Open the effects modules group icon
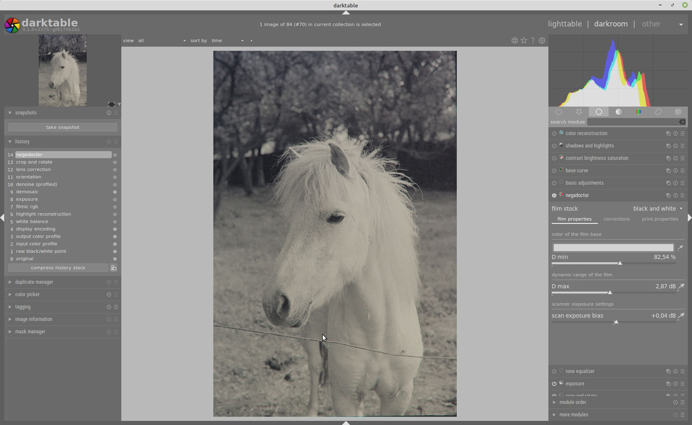 (678, 112)
